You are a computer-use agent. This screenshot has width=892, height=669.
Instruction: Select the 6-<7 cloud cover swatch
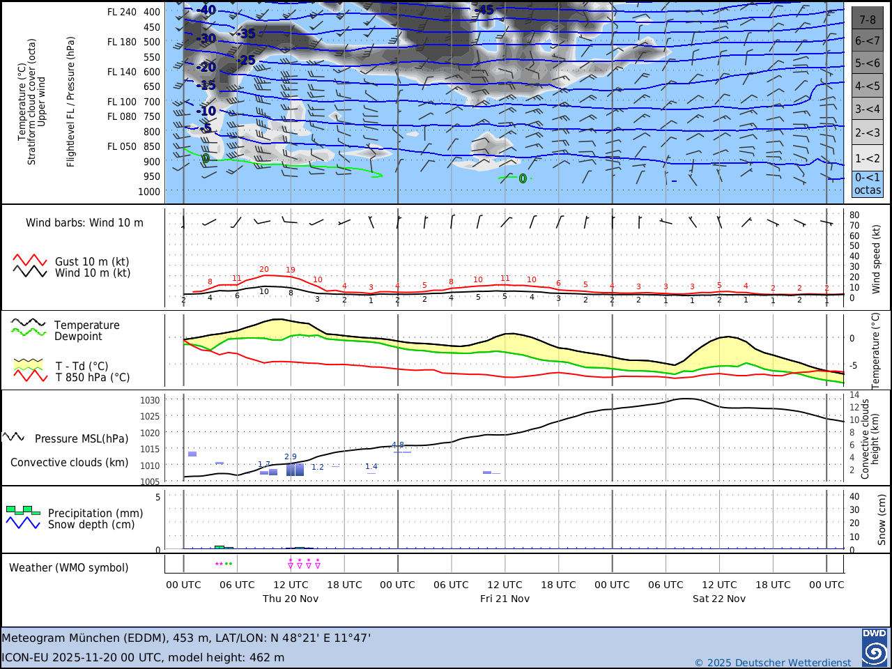coord(868,40)
